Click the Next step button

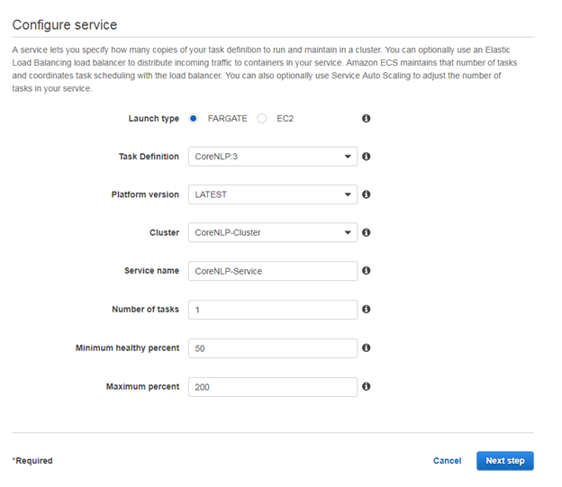pos(505,461)
